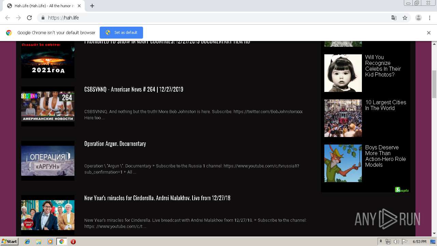Screen dimensions: 437x246
Task: Launch Internet Explorer from the taskbar
Action: pyautogui.click(x=27, y=242)
